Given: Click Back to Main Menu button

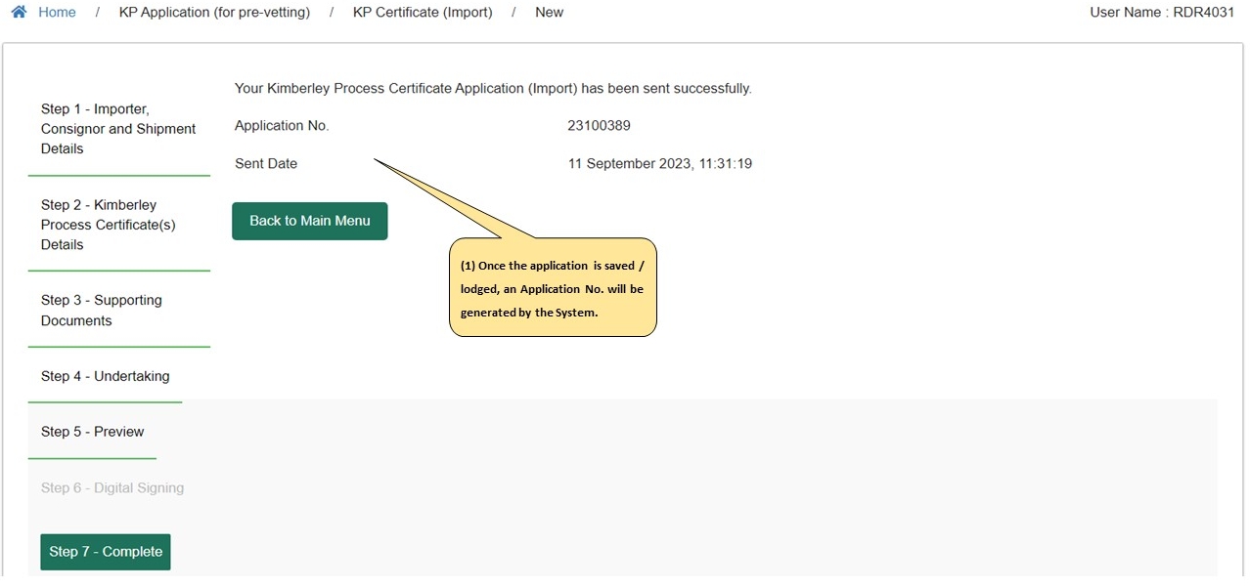Looking at the screenshot, I should click(x=310, y=221).
